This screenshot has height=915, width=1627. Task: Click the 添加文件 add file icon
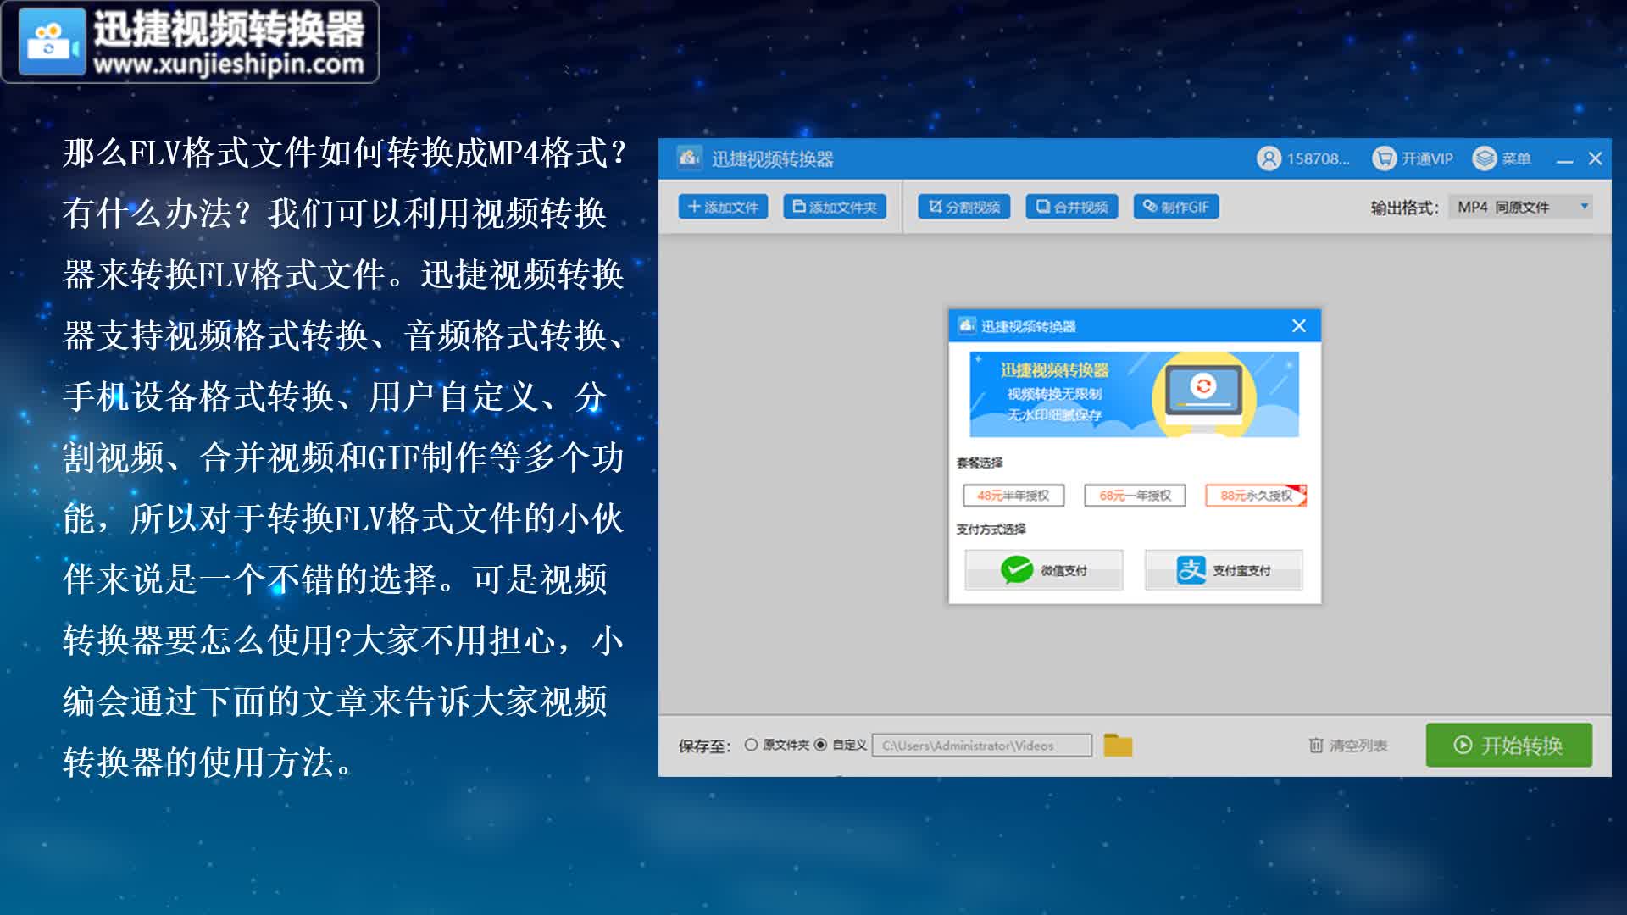click(693, 206)
